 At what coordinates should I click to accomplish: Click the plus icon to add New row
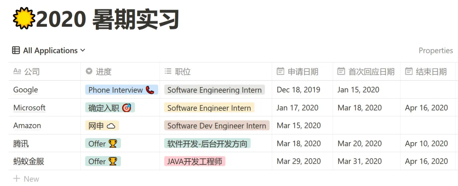click(16, 179)
